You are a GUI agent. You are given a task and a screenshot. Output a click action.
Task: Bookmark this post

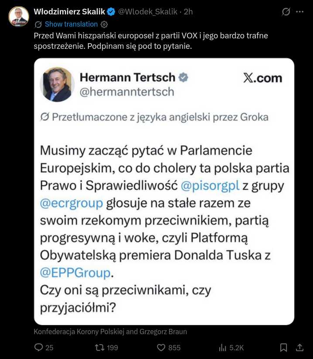[x=284, y=348]
